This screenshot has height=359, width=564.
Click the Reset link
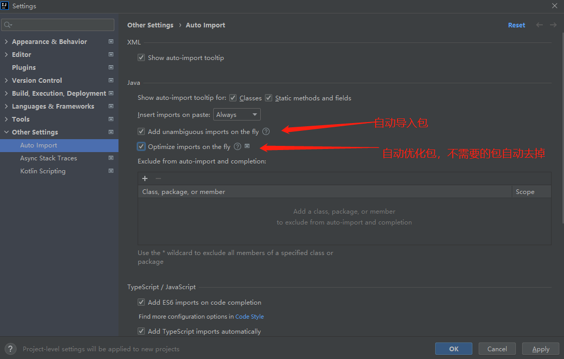516,25
